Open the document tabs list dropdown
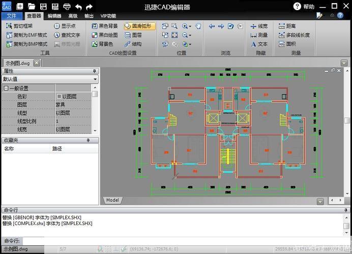Image resolution: width=352 pixels, height=254 pixels. [x=344, y=63]
